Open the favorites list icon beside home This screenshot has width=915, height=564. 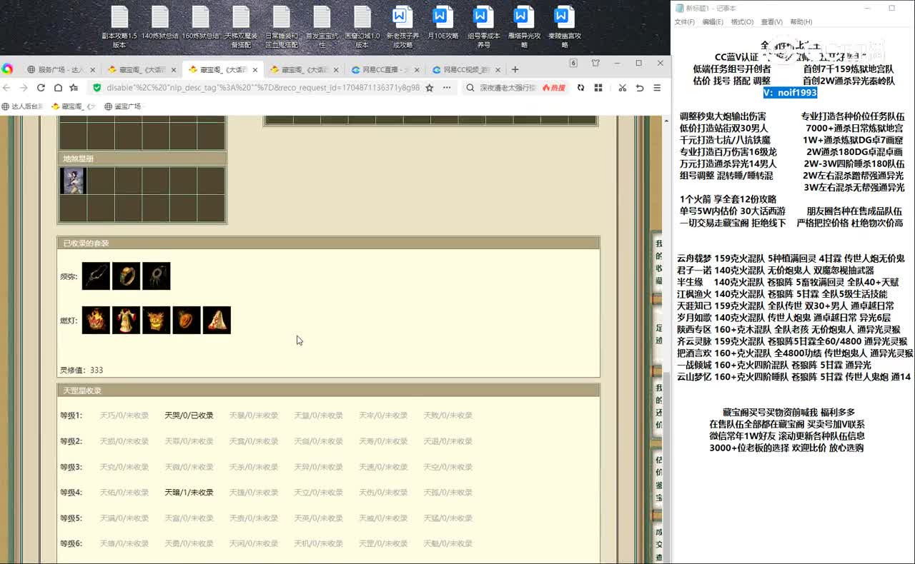(x=74, y=88)
